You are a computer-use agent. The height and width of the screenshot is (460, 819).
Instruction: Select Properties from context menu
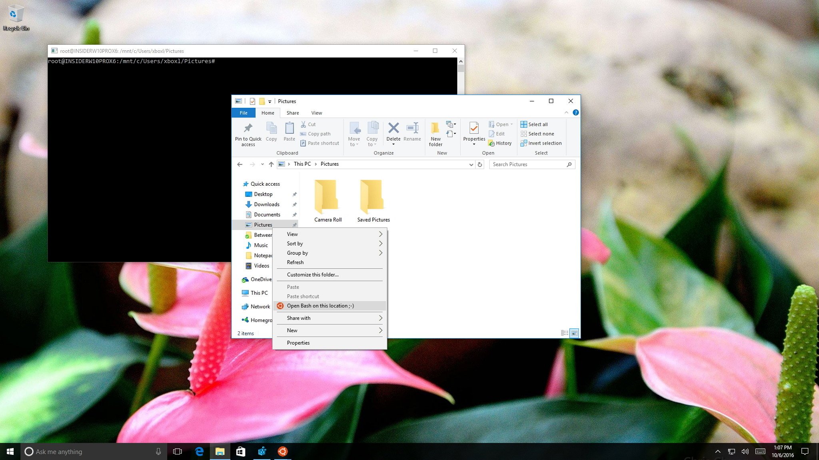tap(298, 342)
